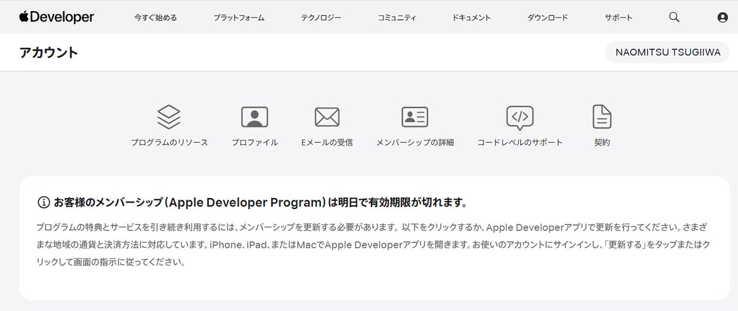Open the search magnifier icon

click(x=674, y=17)
